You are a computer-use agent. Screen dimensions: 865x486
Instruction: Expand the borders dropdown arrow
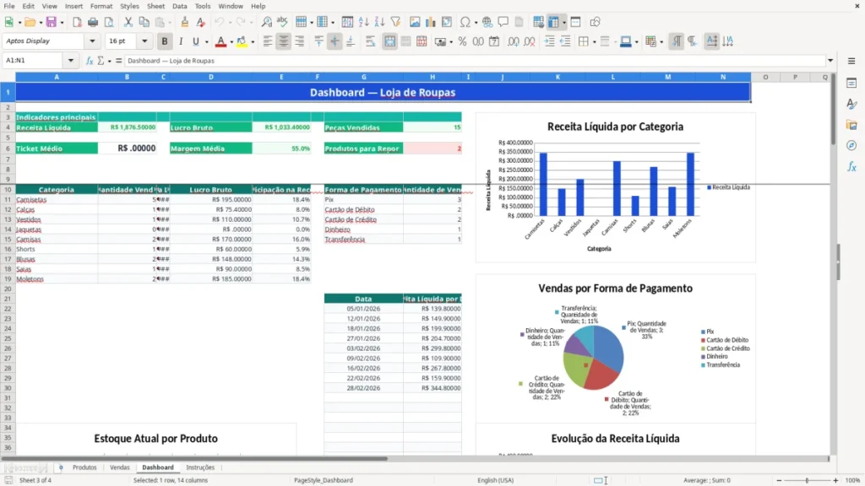pyautogui.click(x=594, y=41)
